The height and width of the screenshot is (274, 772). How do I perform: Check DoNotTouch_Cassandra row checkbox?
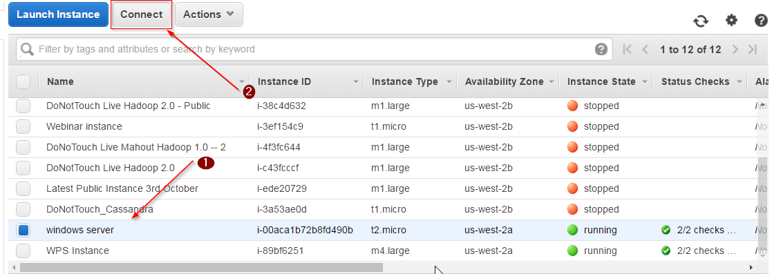[x=23, y=209]
